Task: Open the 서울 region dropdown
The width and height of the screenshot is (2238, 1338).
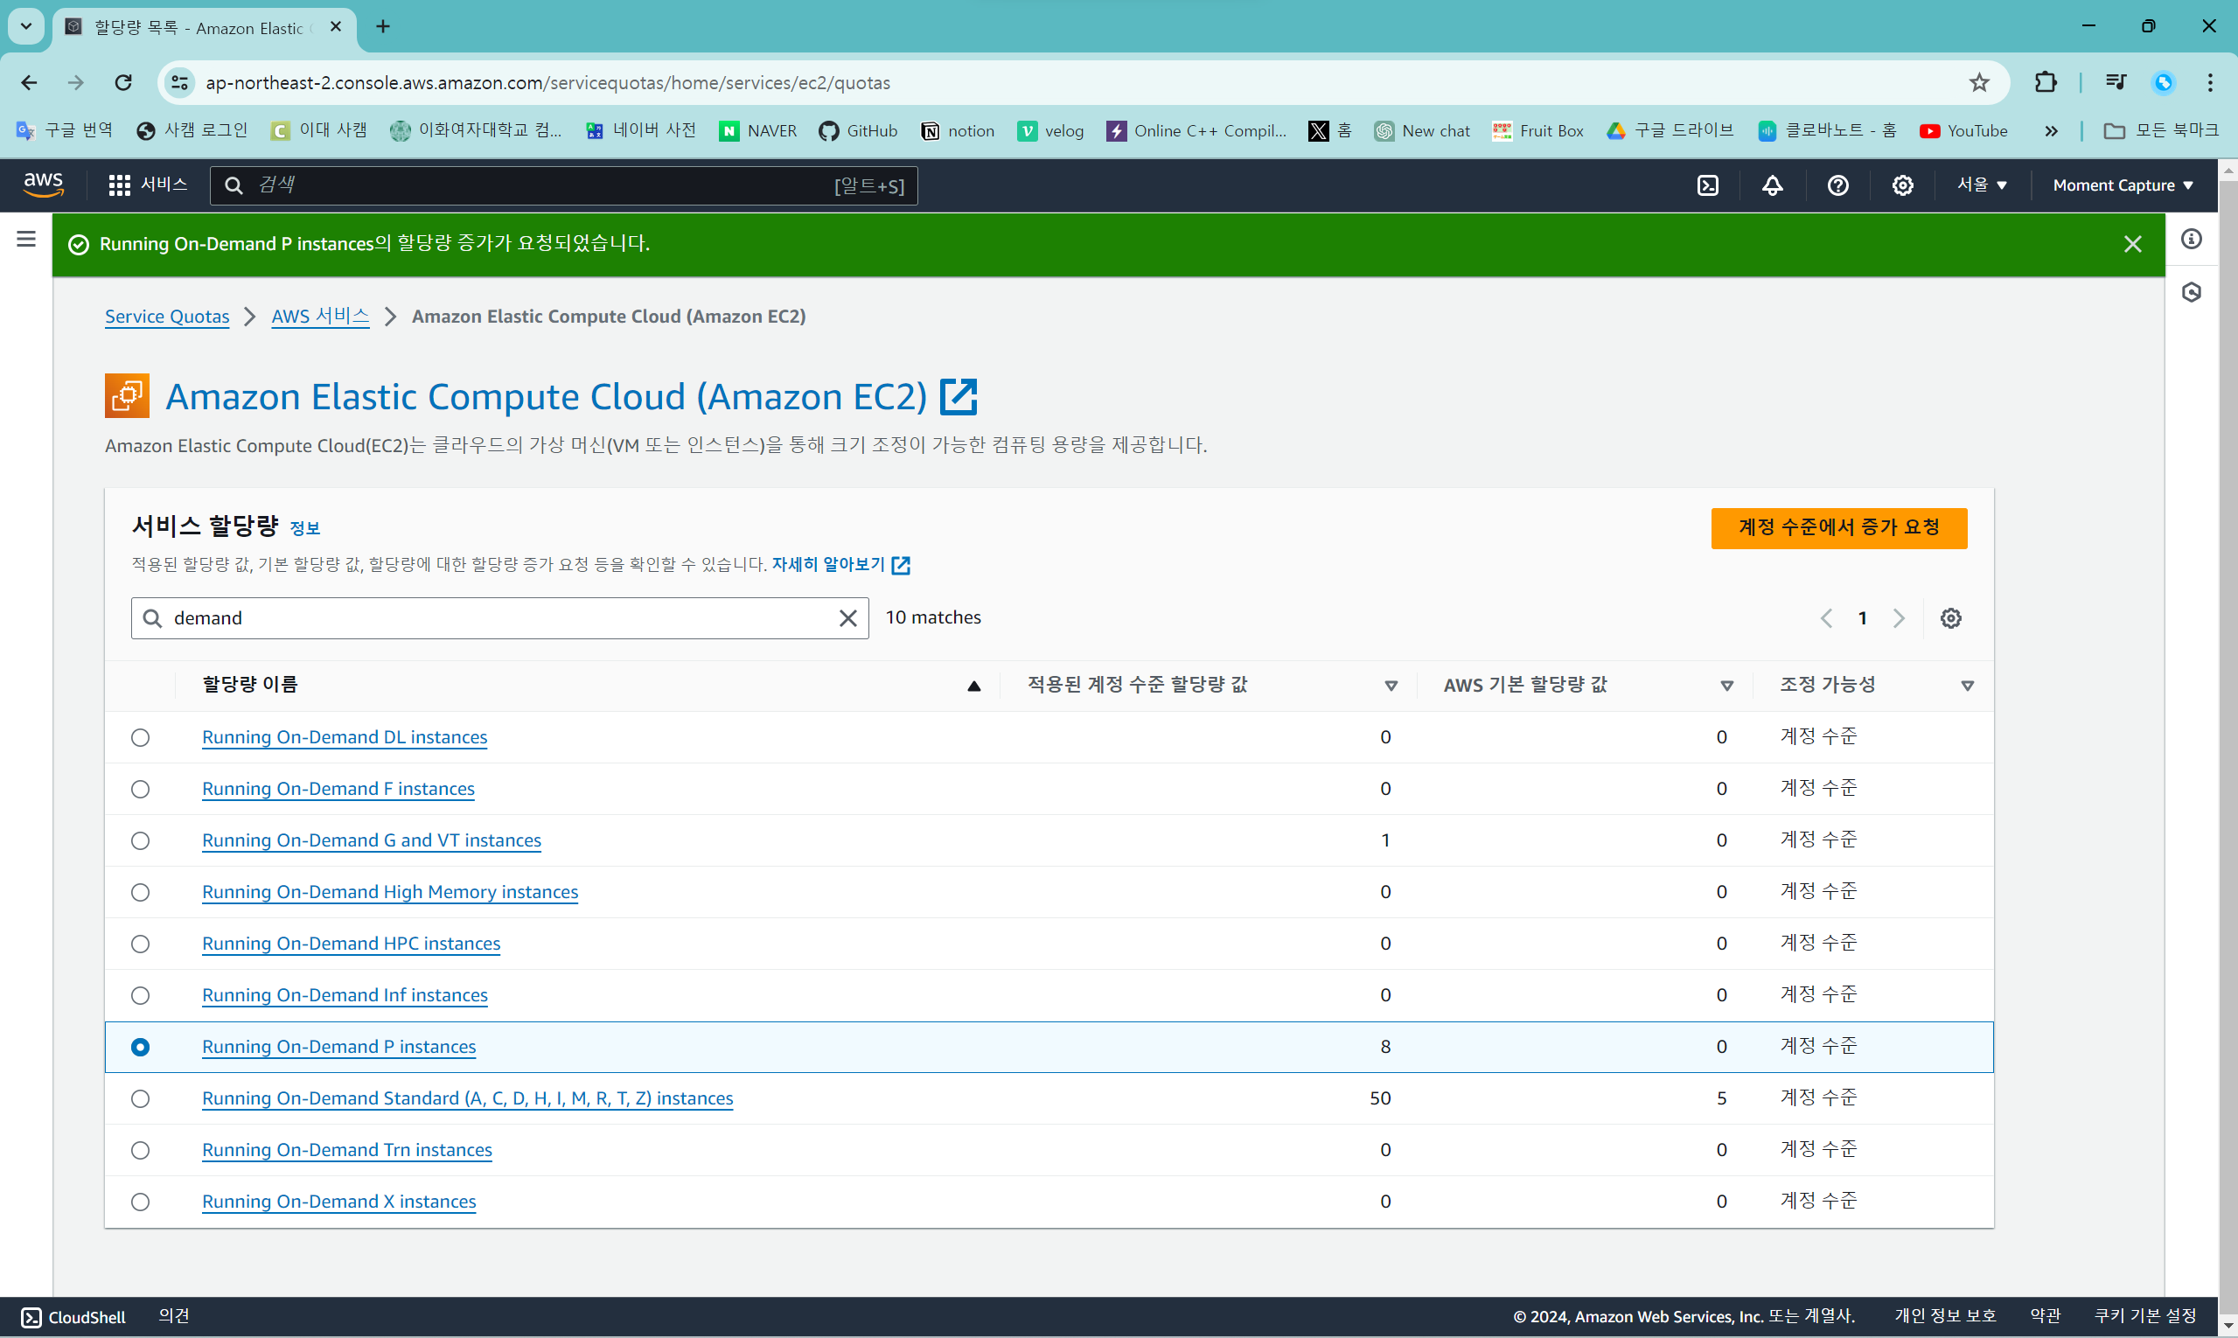Action: tap(1981, 185)
